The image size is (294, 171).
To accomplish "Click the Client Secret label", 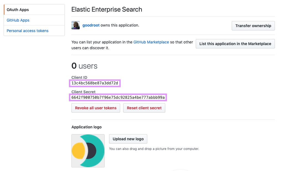I will (83, 92).
